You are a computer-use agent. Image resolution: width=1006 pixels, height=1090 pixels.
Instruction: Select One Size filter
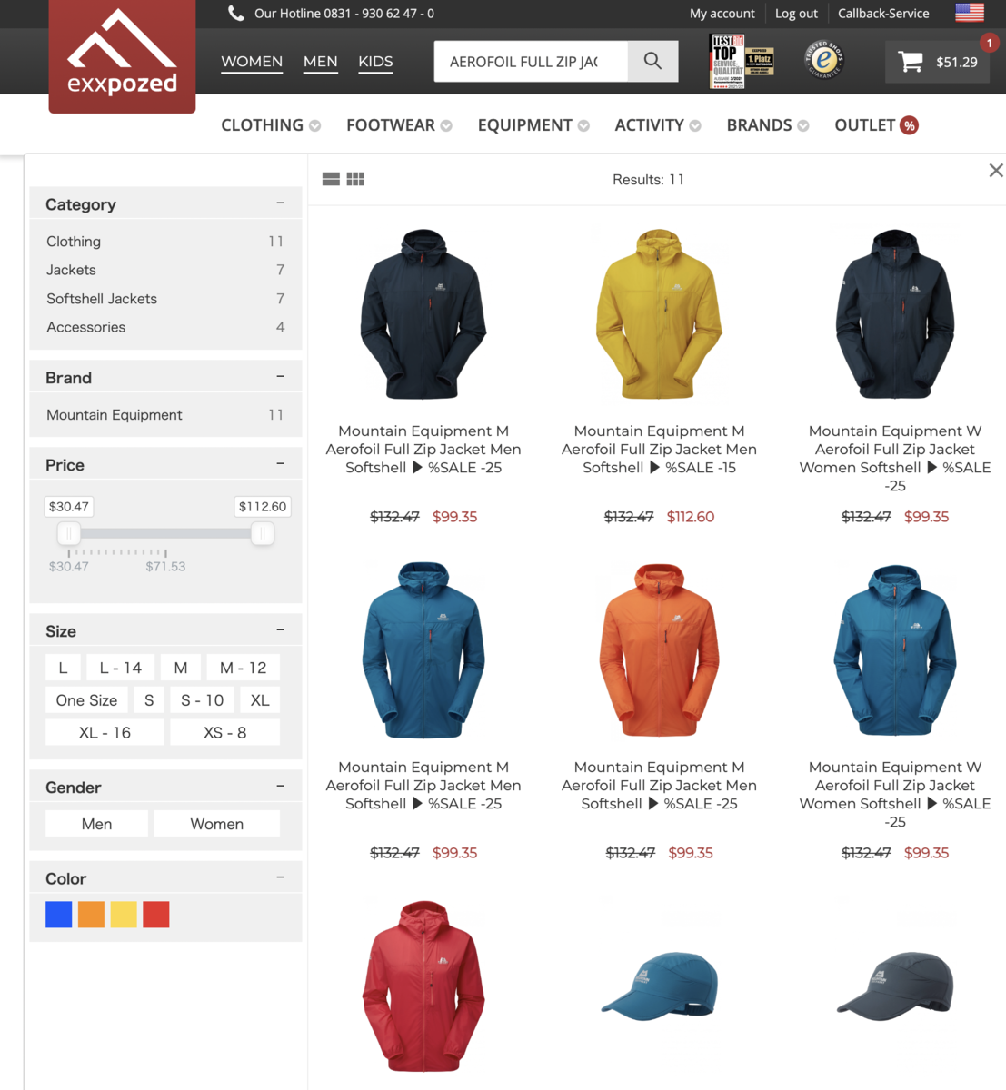click(86, 700)
